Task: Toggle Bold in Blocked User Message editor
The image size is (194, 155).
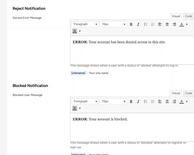Action: click(x=131, y=101)
